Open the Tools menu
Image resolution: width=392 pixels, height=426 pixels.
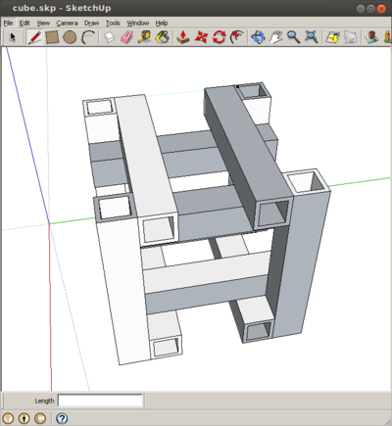pyautogui.click(x=113, y=24)
